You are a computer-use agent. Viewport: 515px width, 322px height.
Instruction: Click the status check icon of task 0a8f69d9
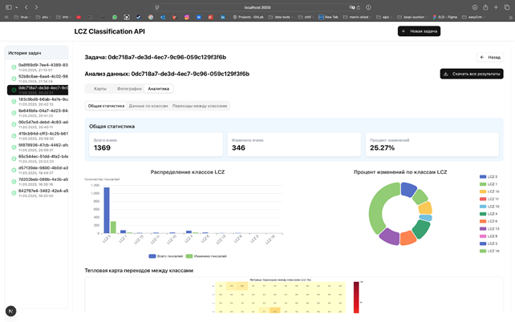click(x=14, y=67)
